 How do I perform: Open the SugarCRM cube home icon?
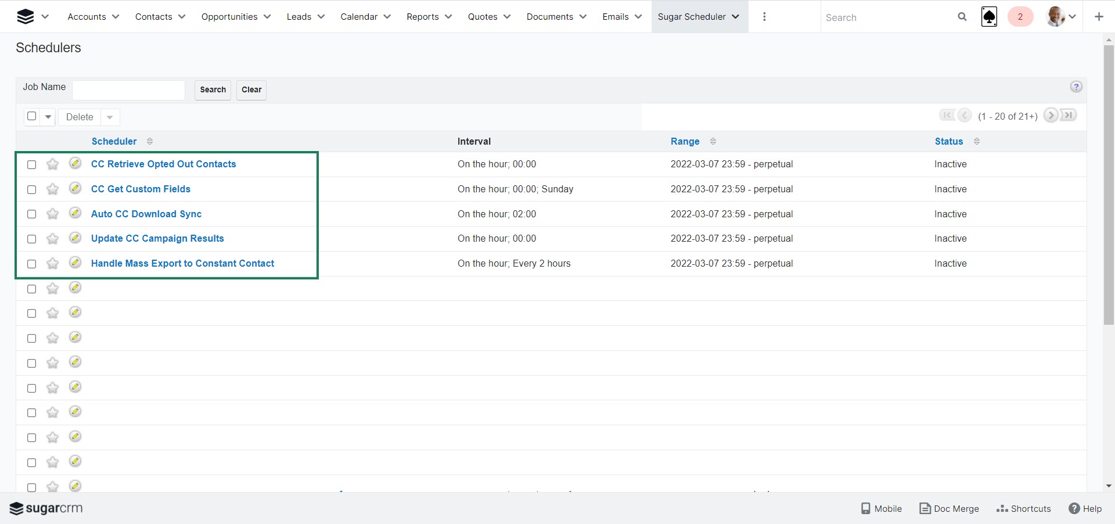(x=26, y=17)
